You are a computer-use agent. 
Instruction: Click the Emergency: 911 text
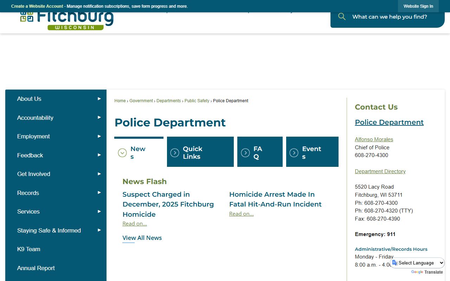click(x=375, y=234)
